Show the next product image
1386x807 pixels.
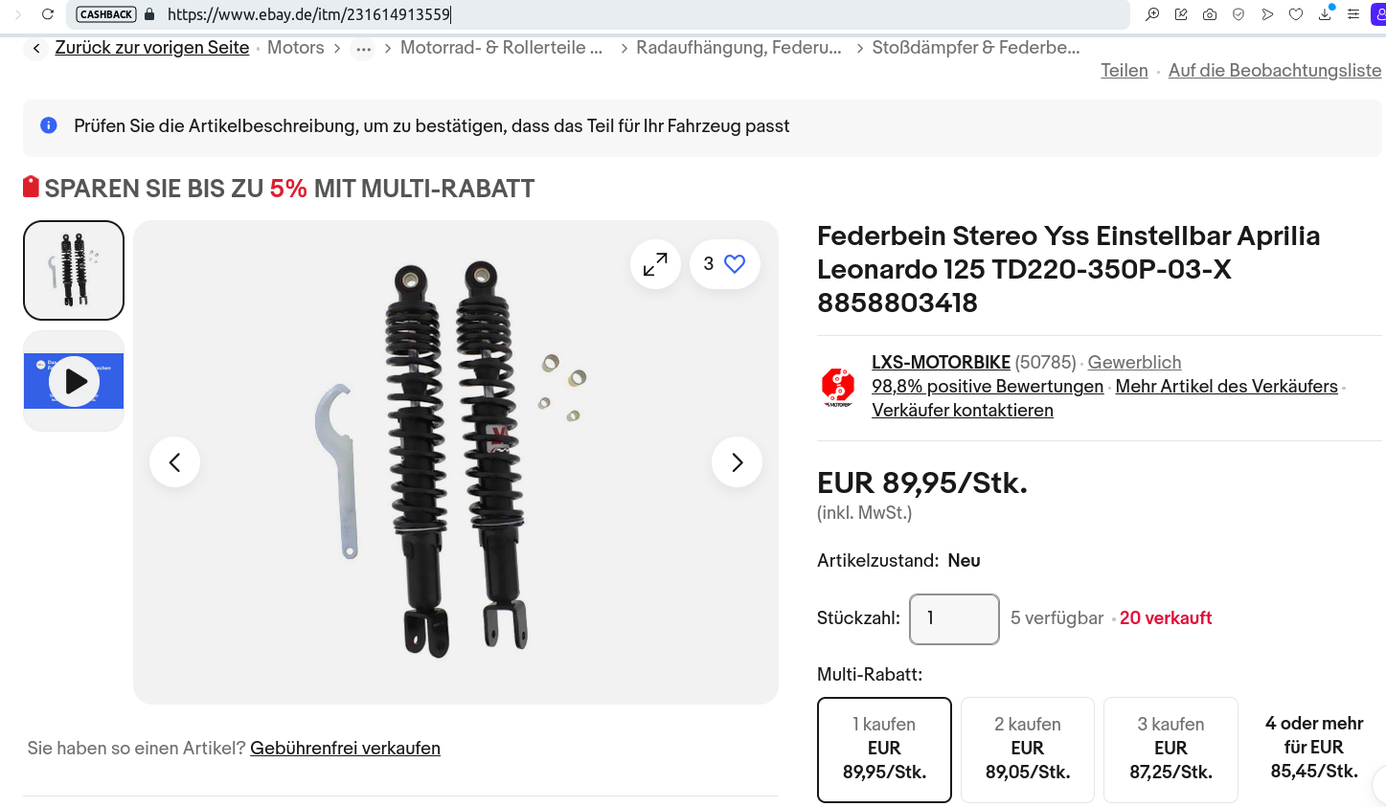(737, 462)
